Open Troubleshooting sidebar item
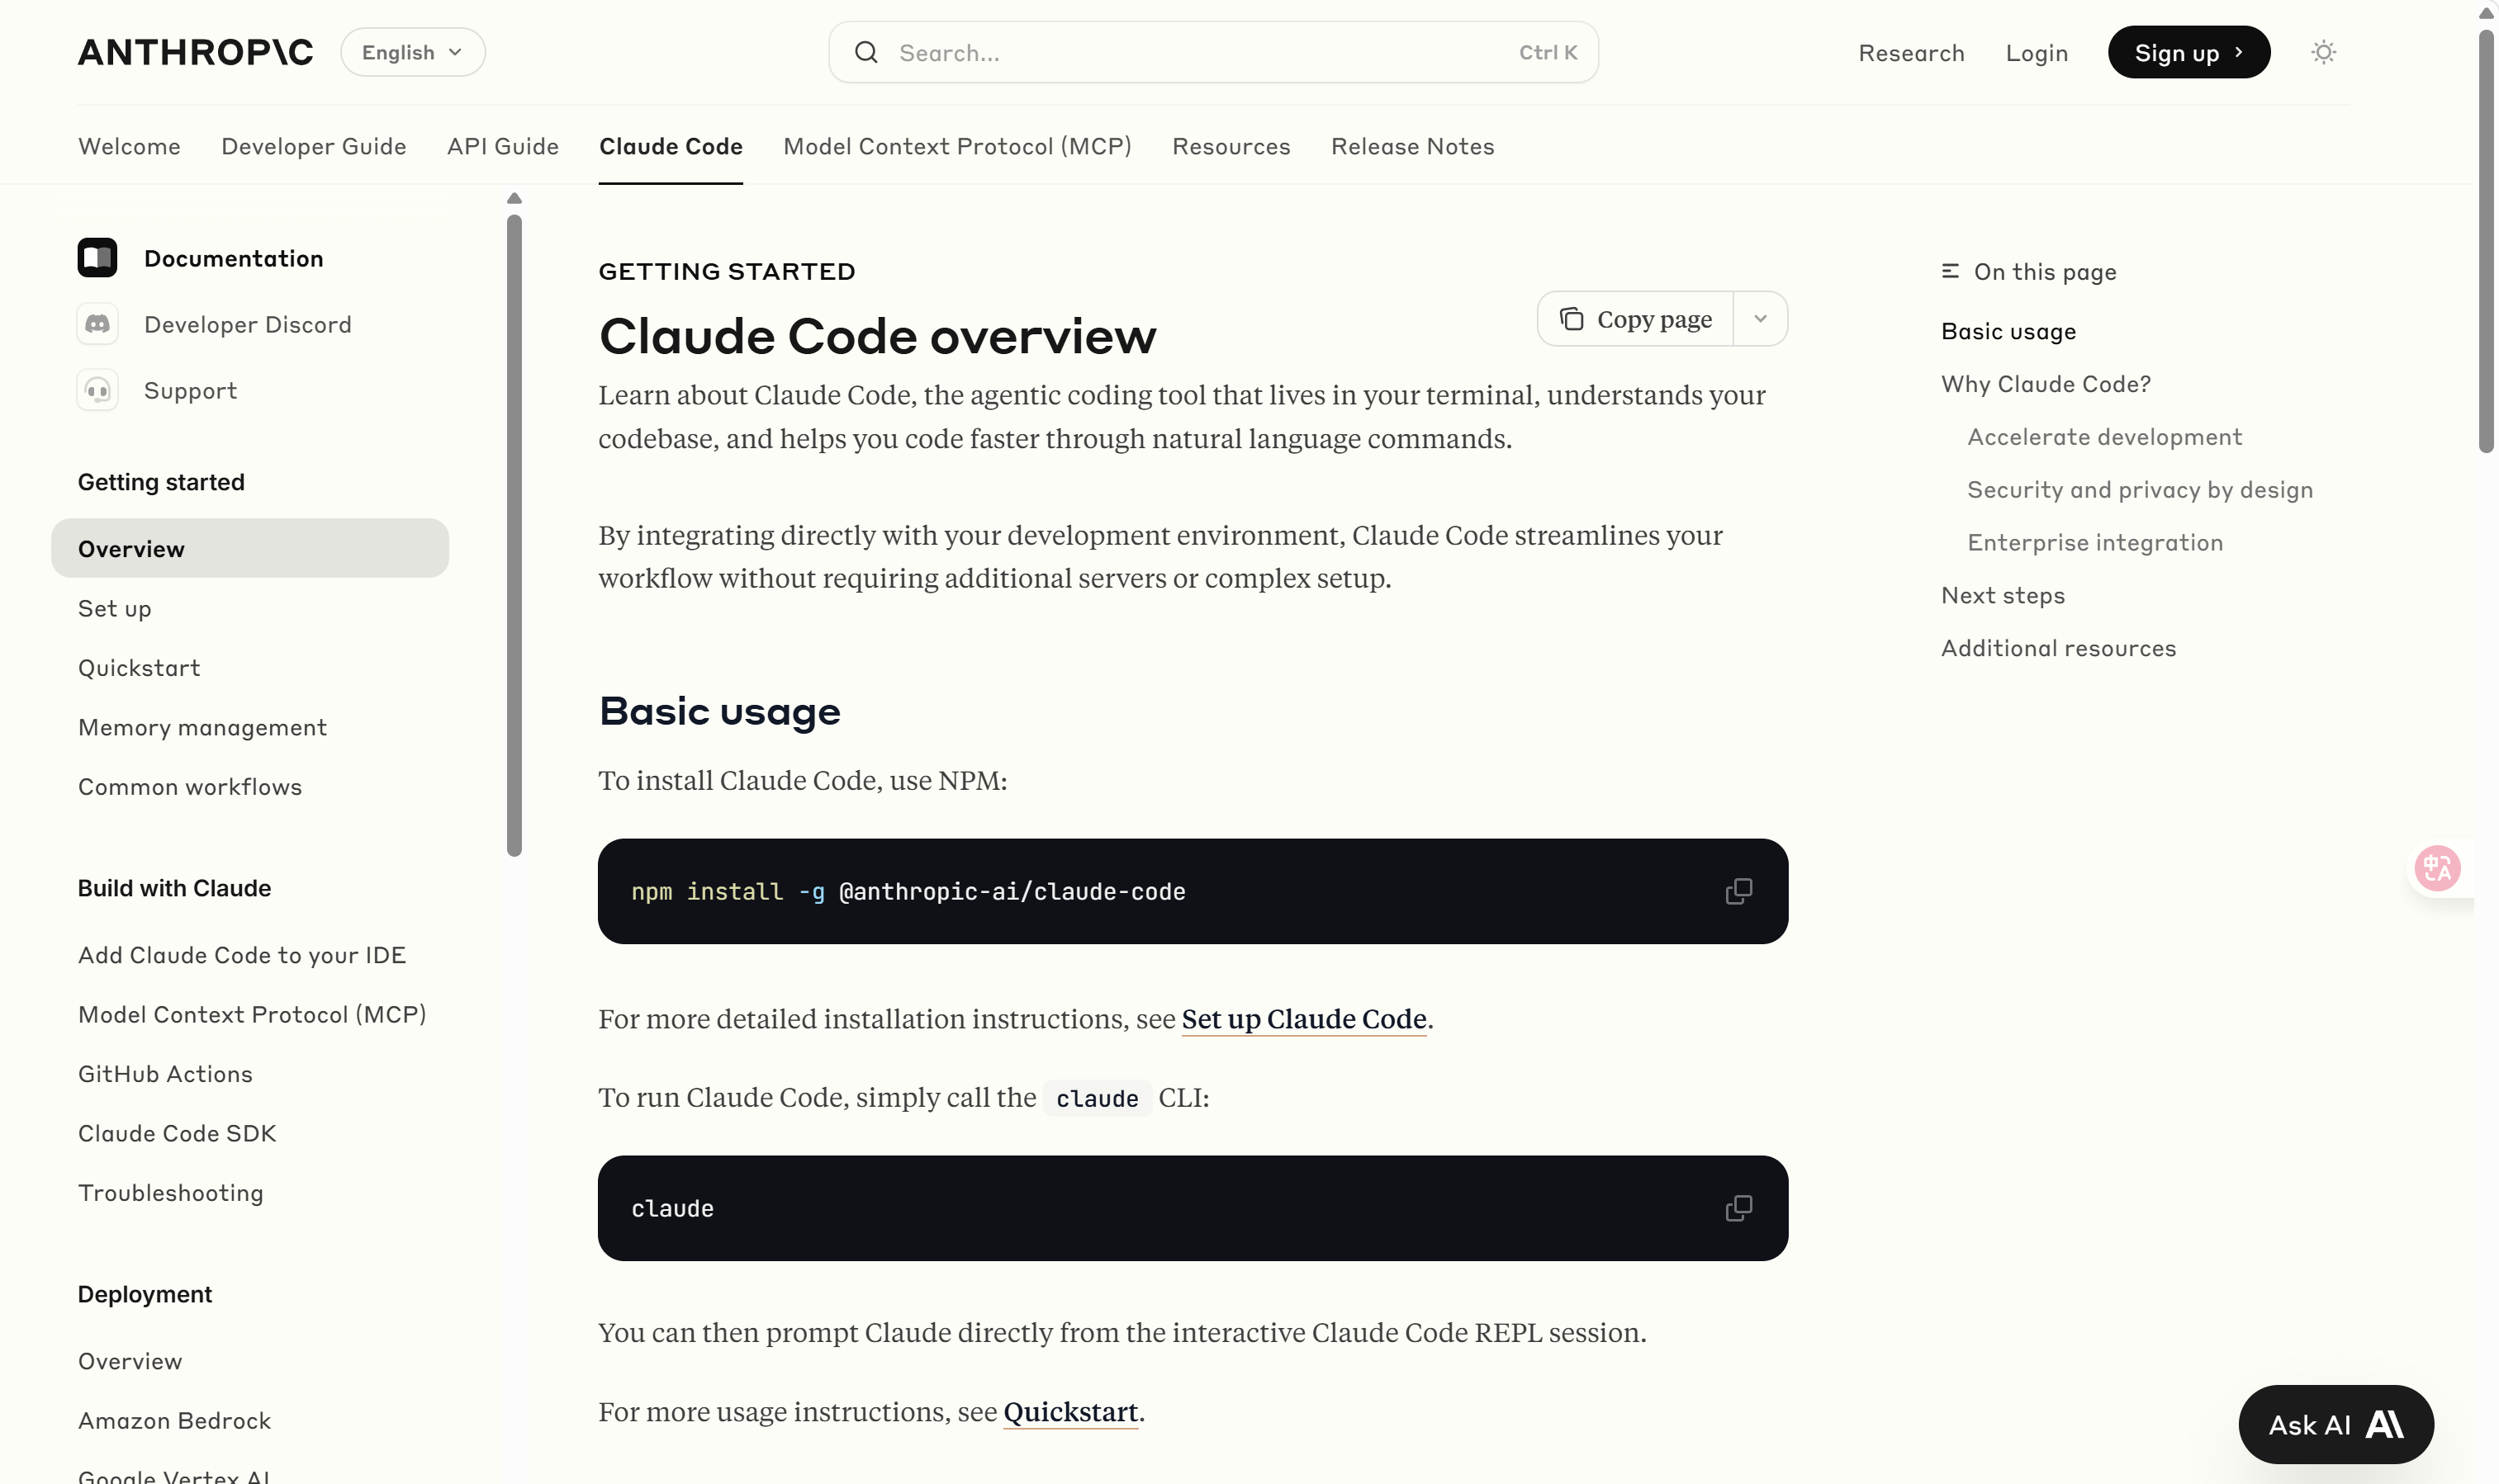 coord(171,1193)
